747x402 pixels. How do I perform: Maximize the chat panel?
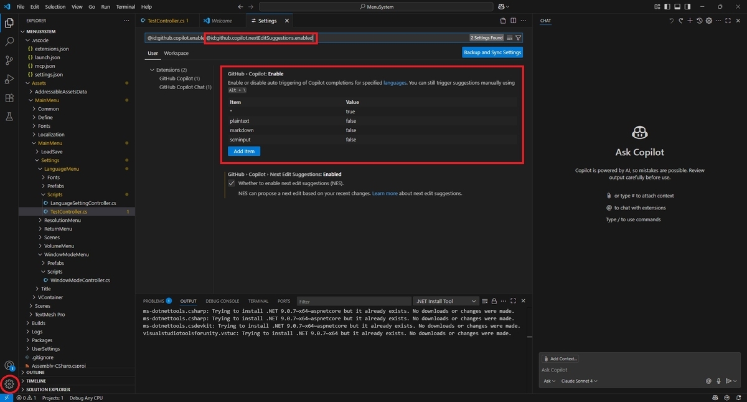[728, 21]
